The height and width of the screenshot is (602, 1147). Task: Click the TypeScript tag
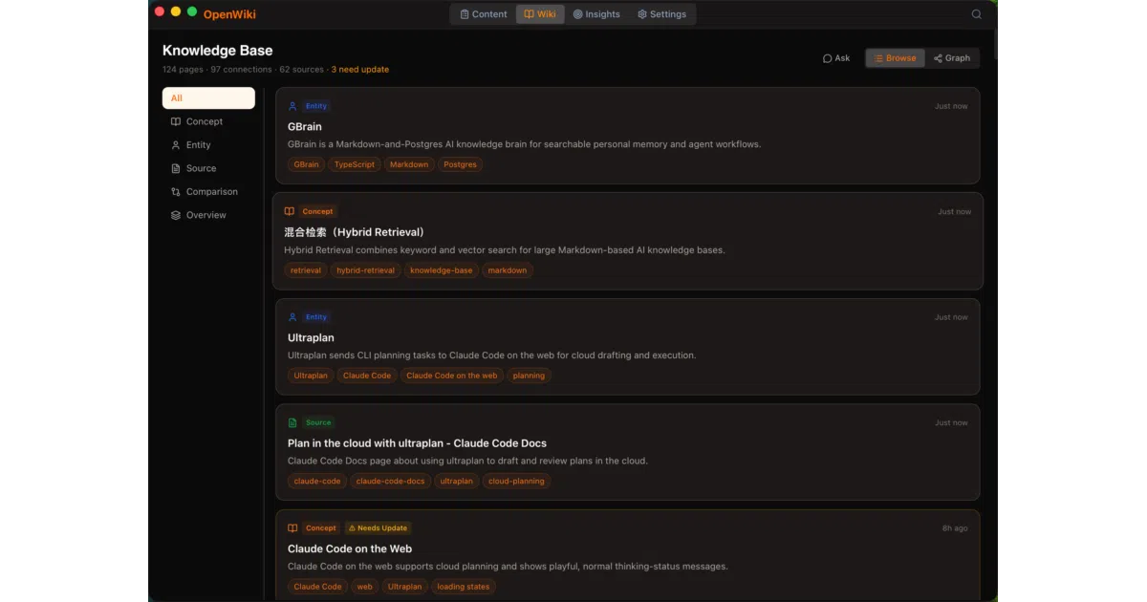(355, 164)
